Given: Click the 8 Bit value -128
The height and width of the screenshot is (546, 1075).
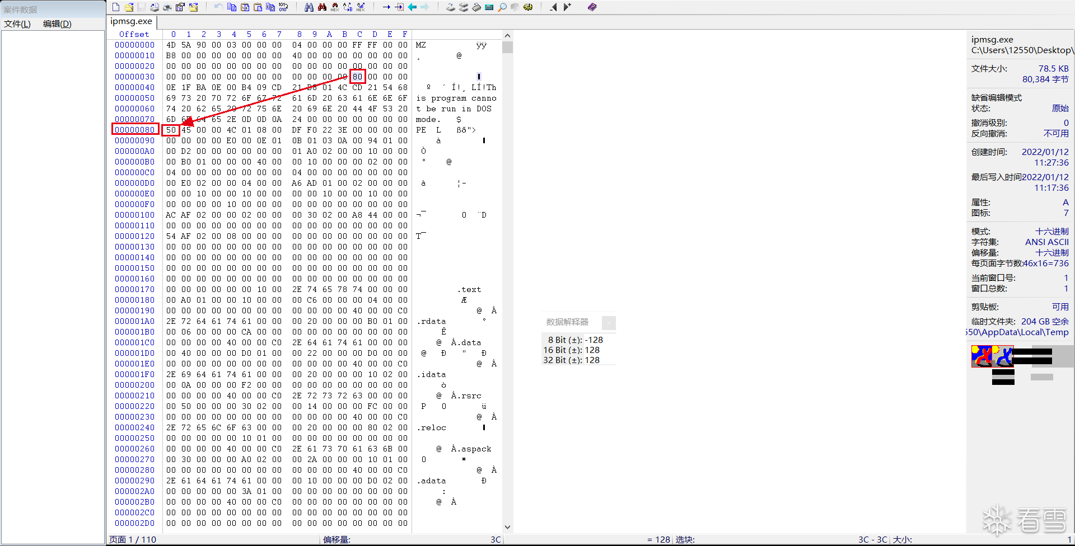Looking at the screenshot, I should 593,340.
